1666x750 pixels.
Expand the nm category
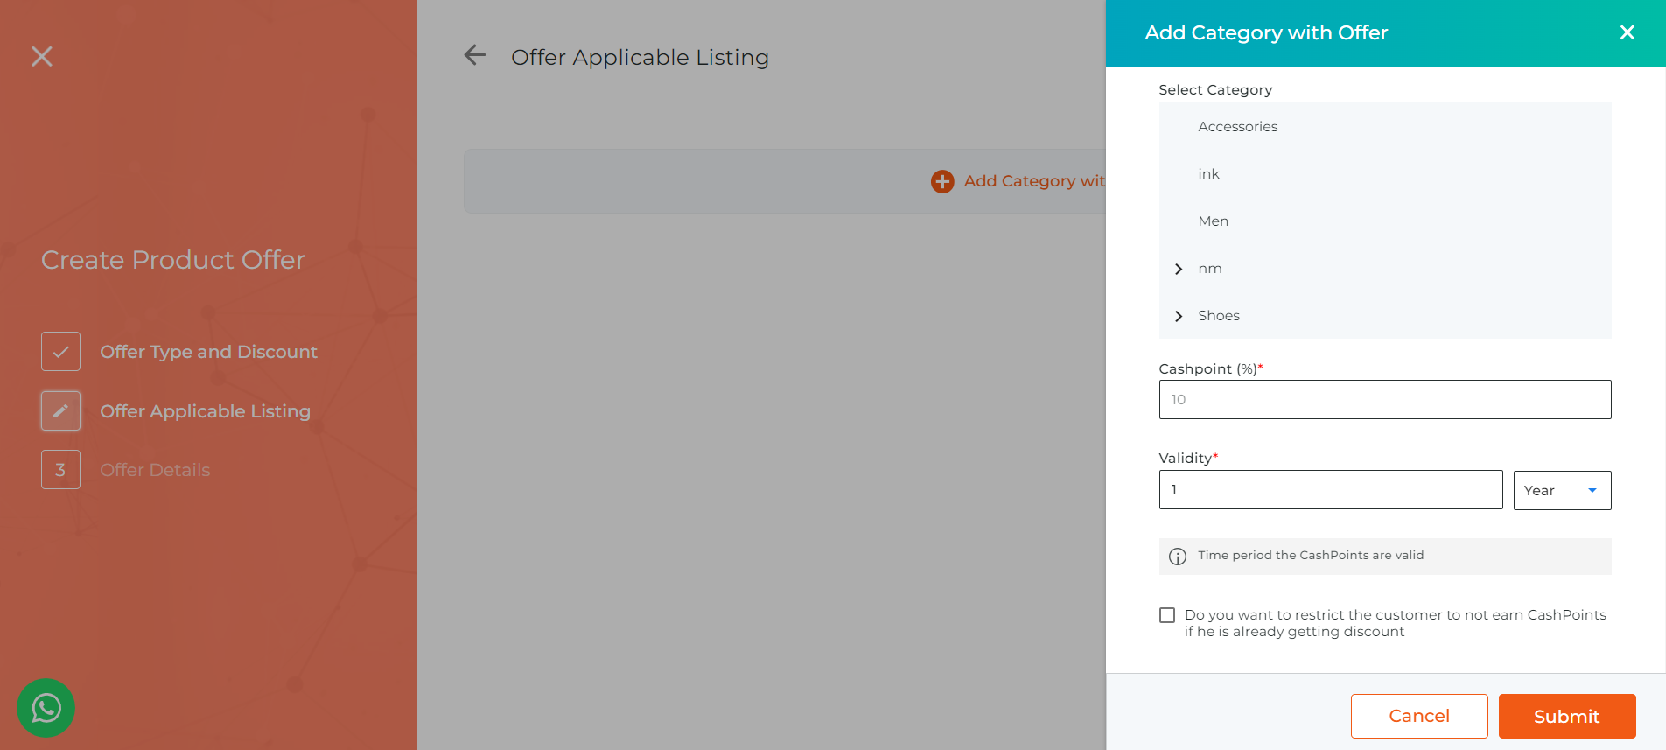[1179, 269]
